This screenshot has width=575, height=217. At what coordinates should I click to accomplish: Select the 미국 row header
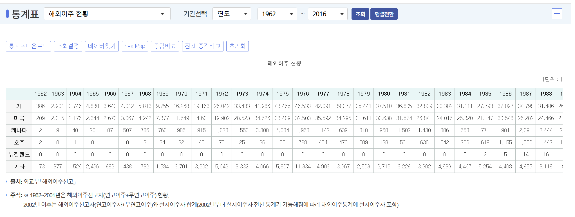click(19, 118)
